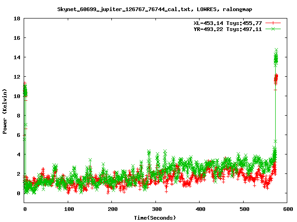Click the green YR legend line sample

click(x=273, y=29)
